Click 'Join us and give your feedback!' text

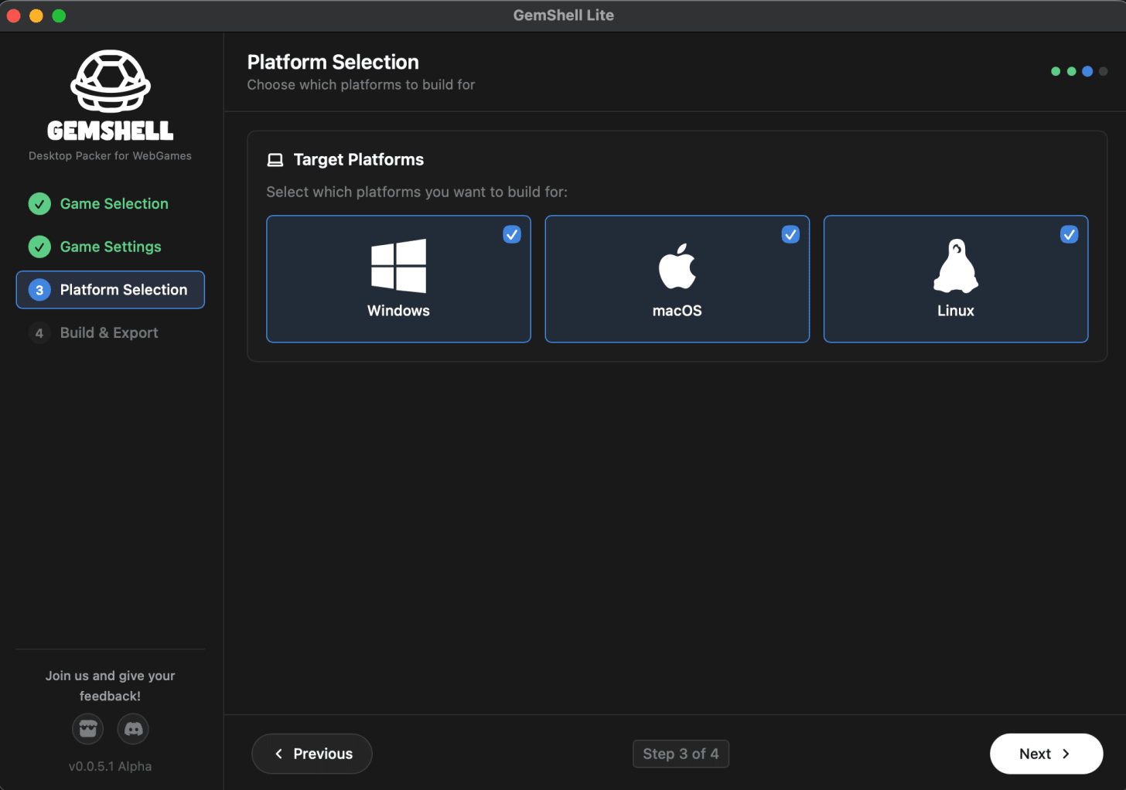(x=110, y=686)
